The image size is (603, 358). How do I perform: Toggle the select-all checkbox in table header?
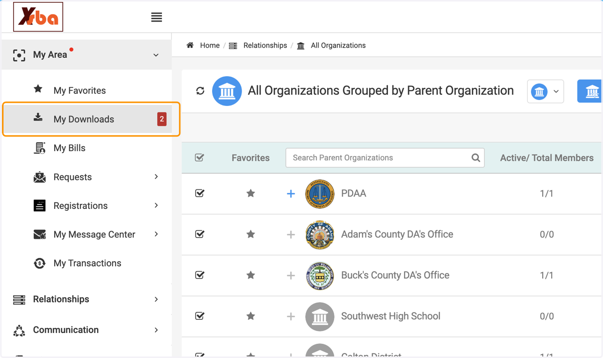click(199, 158)
